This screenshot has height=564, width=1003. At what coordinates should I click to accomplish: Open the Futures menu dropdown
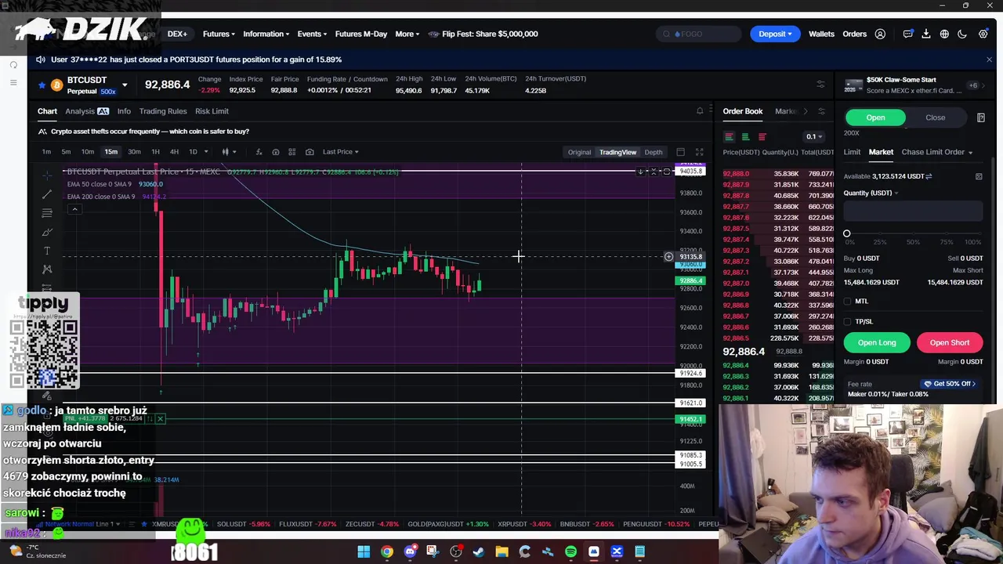pos(218,34)
